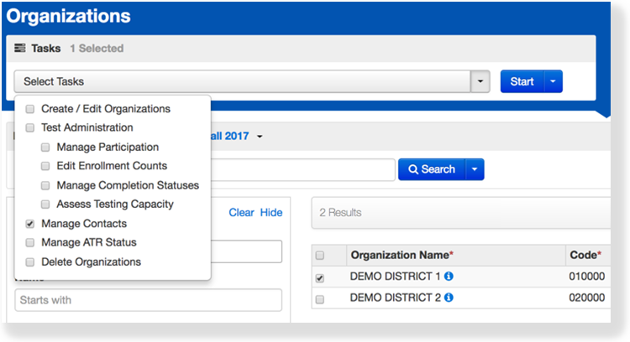This screenshot has width=630, height=342.
Task: Tick the Manage ATR Status checkbox
Action: pos(30,243)
